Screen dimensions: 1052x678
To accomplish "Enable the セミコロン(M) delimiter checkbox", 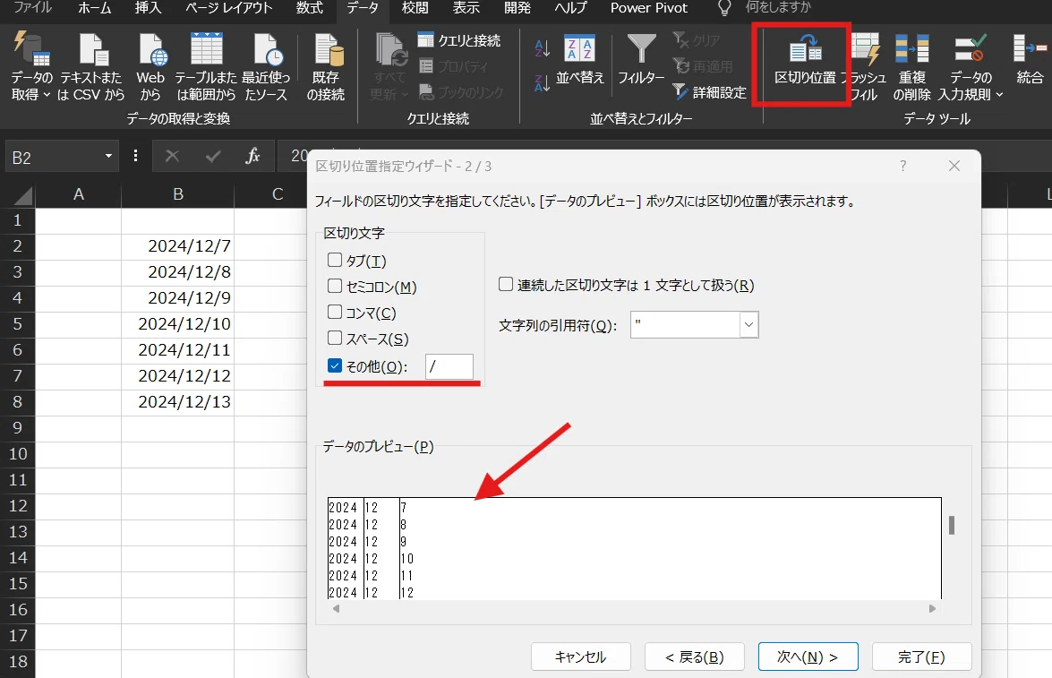I will coord(335,286).
